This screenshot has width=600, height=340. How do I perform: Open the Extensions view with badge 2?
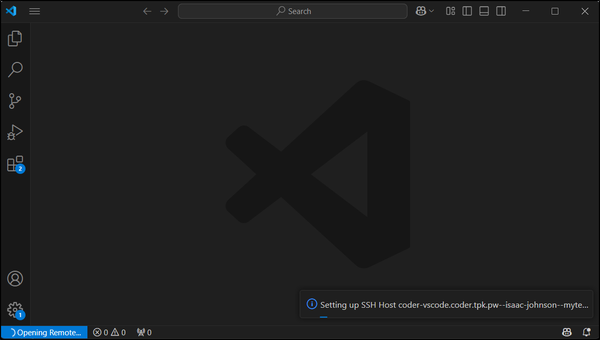pos(16,164)
